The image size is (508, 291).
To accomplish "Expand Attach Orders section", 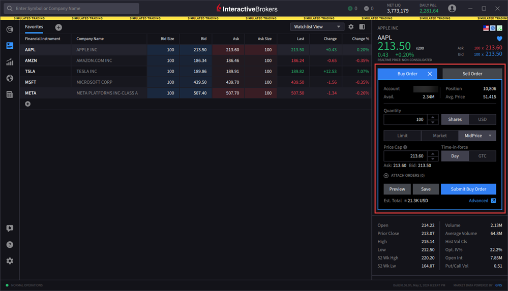I will (x=404, y=175).
